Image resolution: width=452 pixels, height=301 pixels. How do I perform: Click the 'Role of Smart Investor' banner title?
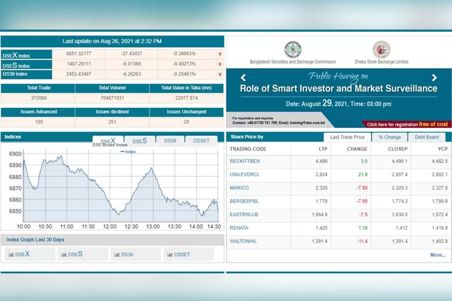(338, 88)
